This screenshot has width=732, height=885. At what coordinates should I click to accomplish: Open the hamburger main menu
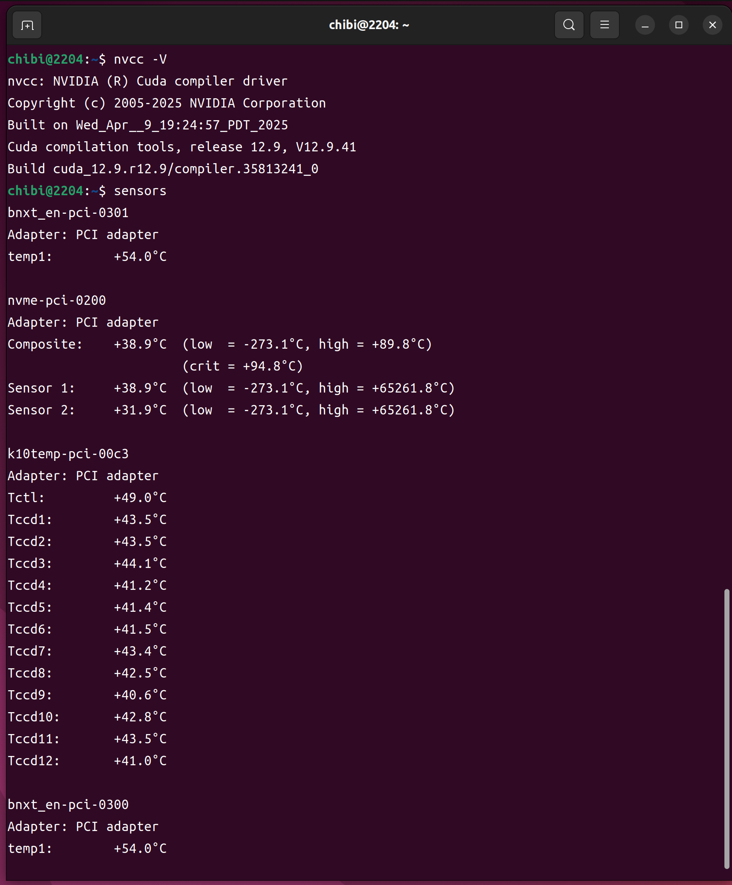(604, 25)
